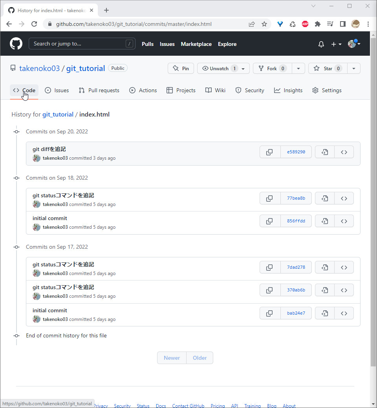377x408 pixels.
Task: Browse repository at commit 856ffdd
Action: (344, 221)
